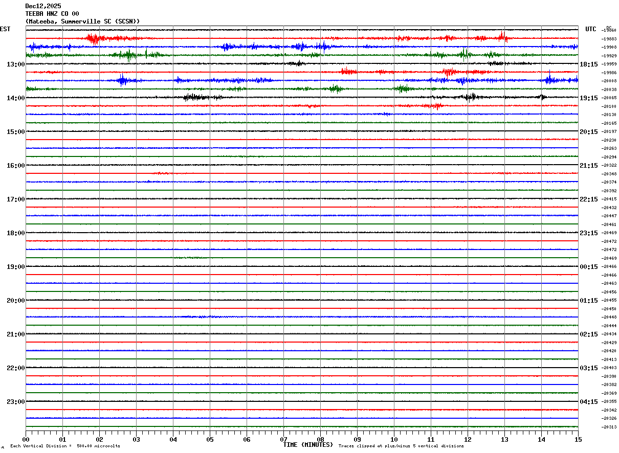Select the 18:00 EST time label
This screenshot has height=453, width=619.
[15, 233]
